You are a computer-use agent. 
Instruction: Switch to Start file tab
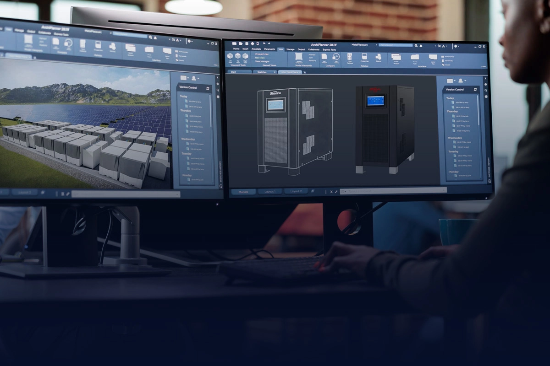coord(239,72)
